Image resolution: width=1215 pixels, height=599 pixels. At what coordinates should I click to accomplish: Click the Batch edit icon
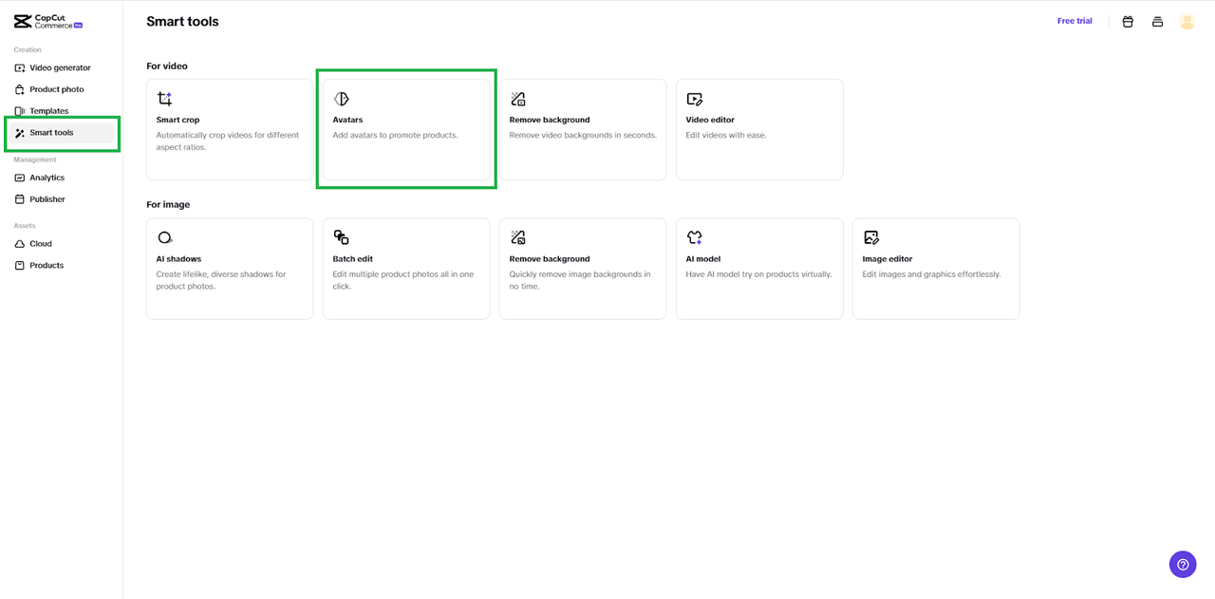342,237
